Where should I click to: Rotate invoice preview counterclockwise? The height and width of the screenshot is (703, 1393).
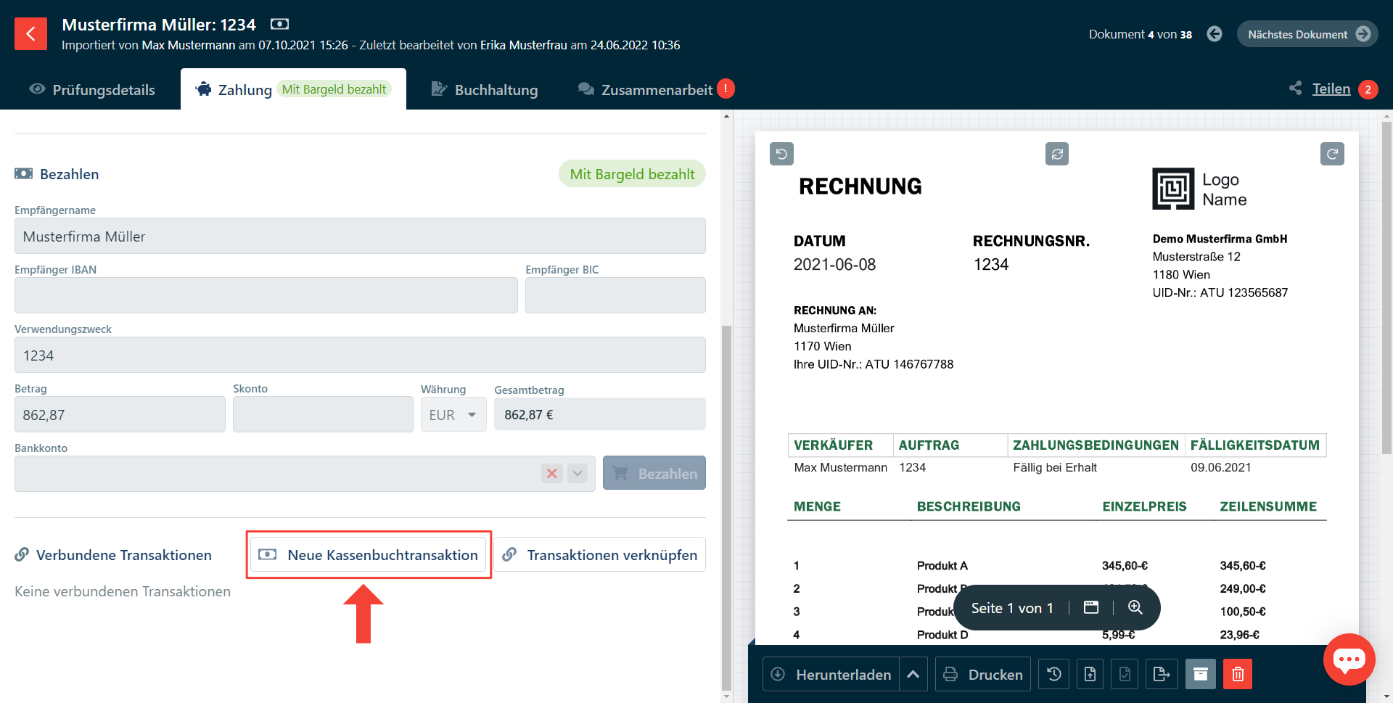pos(781,154)
